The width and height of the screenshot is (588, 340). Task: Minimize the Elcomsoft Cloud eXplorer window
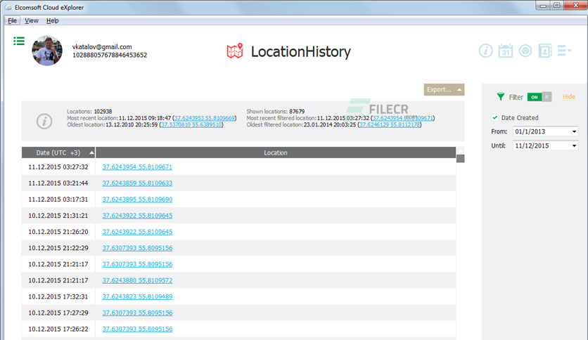544,5
